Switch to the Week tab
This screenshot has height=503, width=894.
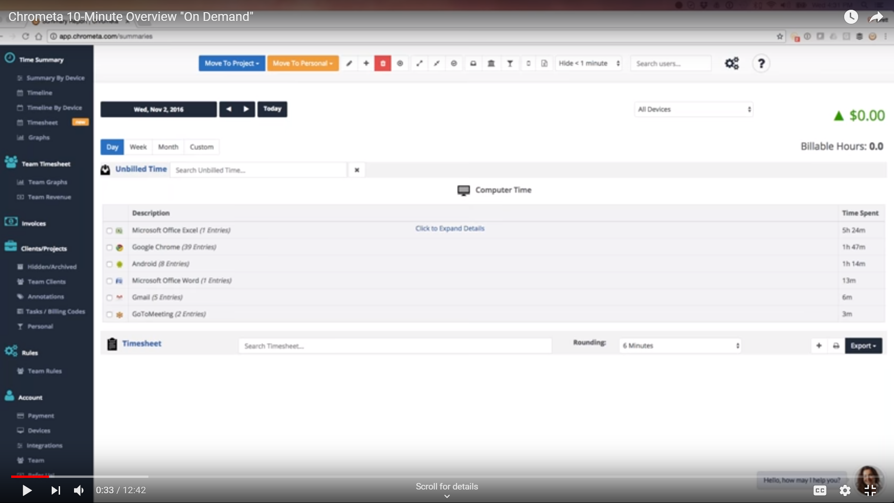(x=138, y=147)
